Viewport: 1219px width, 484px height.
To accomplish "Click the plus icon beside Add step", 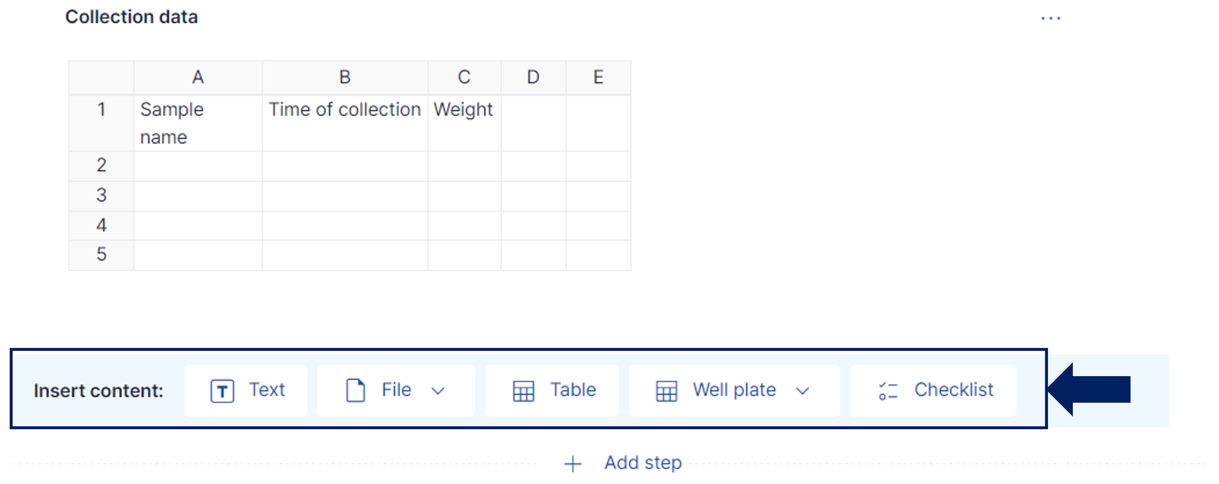I will 572,463.
